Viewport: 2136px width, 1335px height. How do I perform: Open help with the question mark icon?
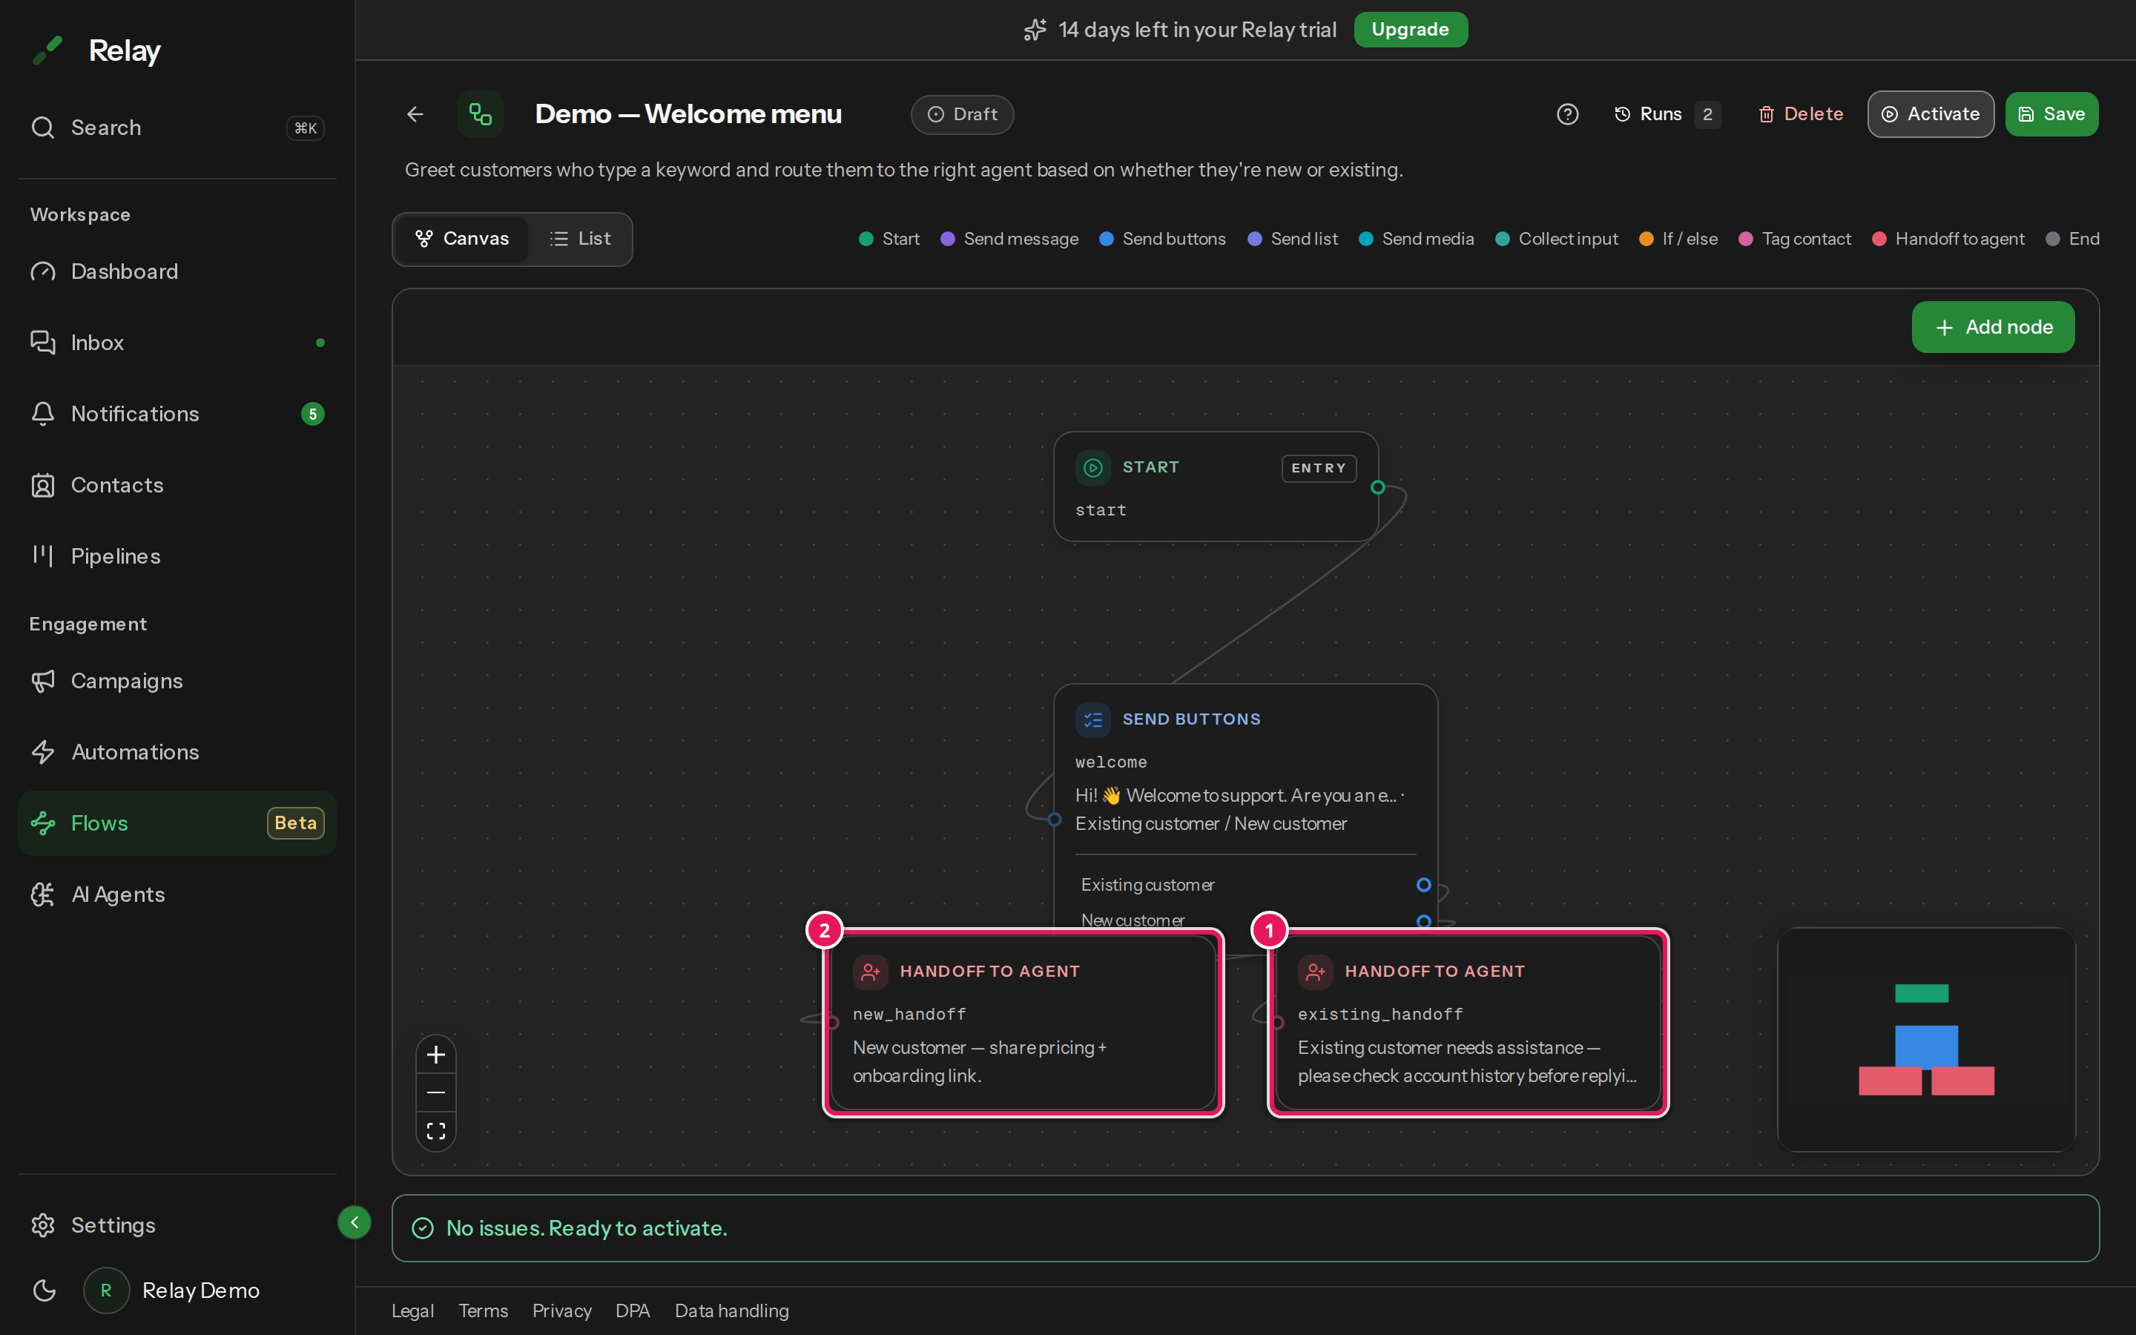coord(1566,114)
